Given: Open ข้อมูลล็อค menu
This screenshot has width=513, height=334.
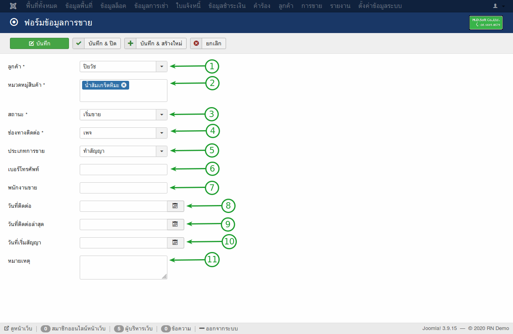Looking at the screenshot, I should click(113, 6).
